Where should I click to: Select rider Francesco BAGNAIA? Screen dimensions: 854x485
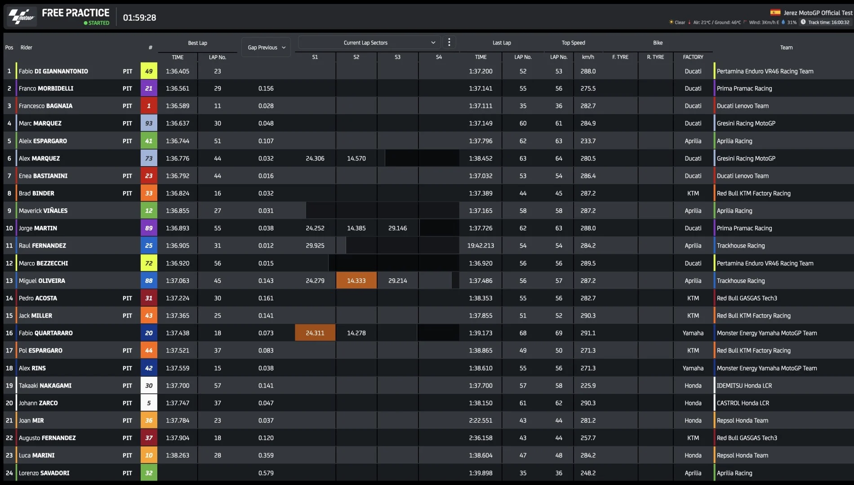pos(45,106)
